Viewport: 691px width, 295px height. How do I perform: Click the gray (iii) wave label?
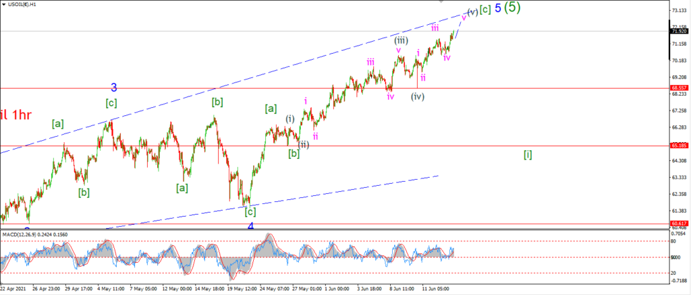pyautogui.click(x=401, y=40)
